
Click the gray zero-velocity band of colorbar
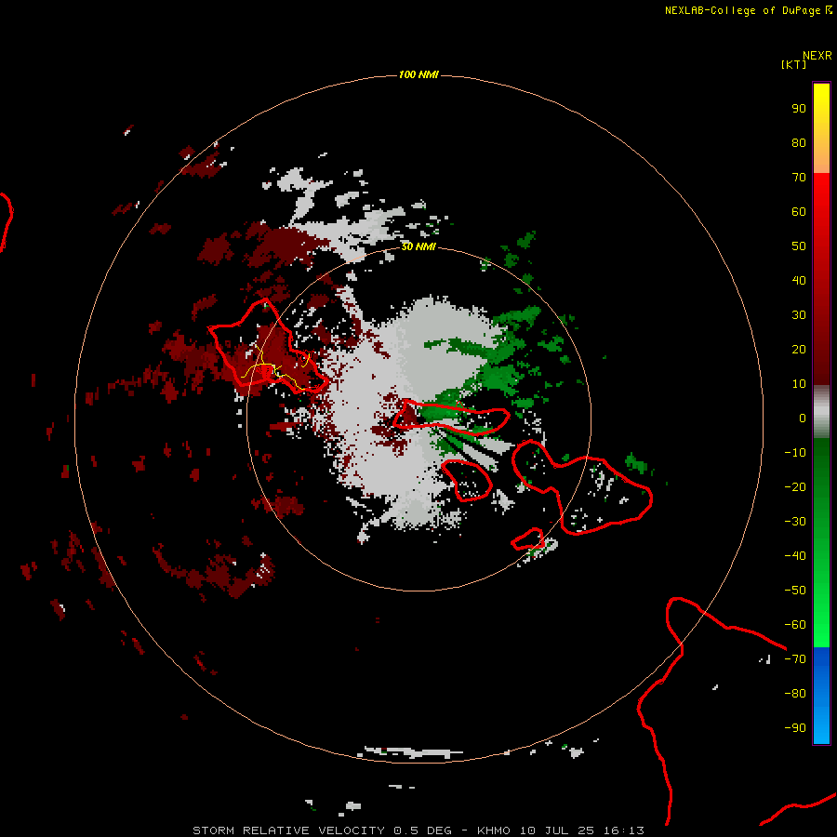(x=821, y=412)
